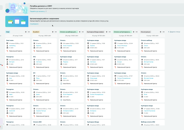The height and width of the screenshot is (130, 184).
Task: Open the Оплата #29 deal title
Action: [x=37, y=122]
